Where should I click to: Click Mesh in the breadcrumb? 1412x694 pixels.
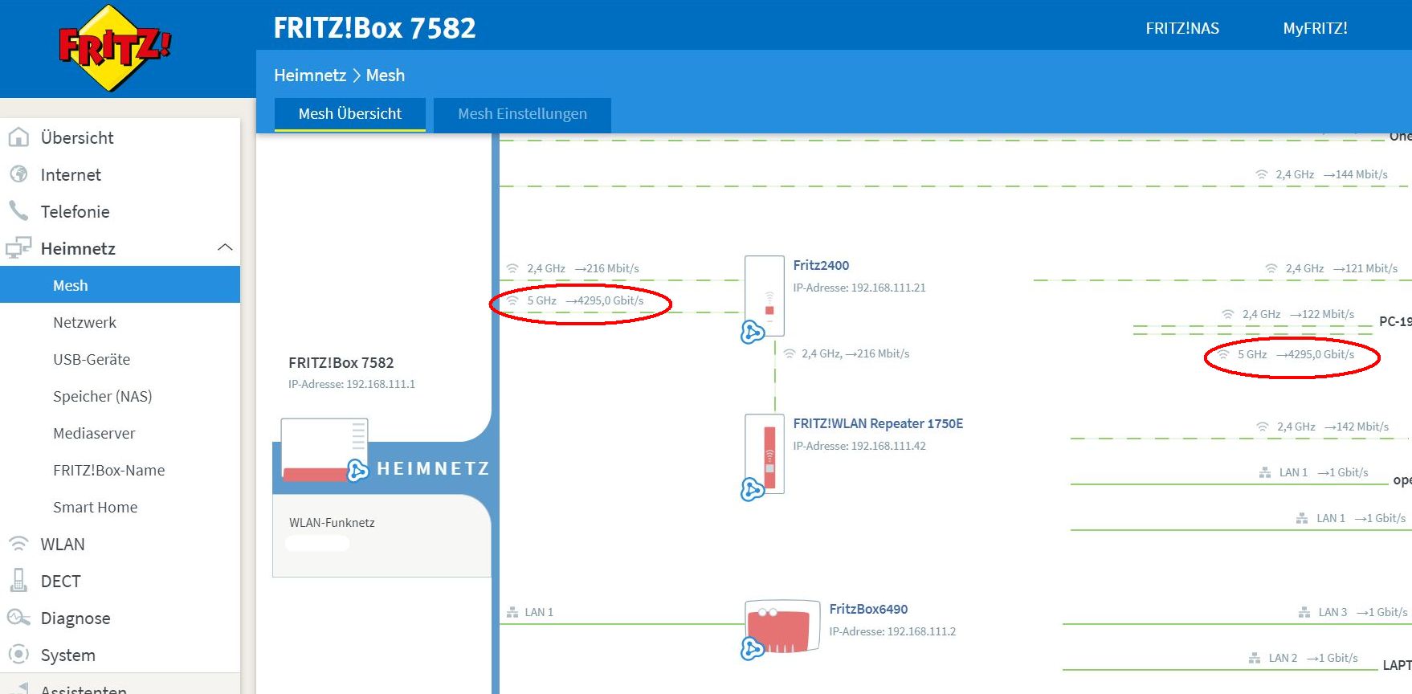[386, 76]
